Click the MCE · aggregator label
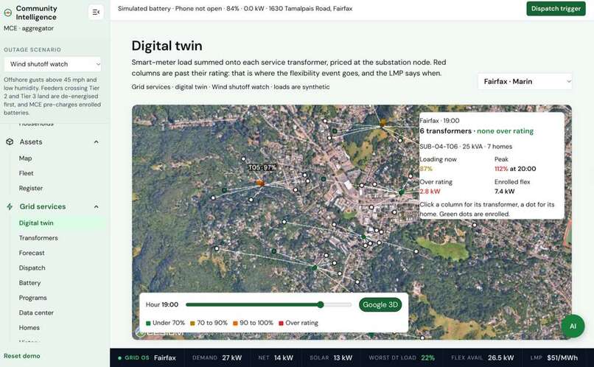 [29, 29]
